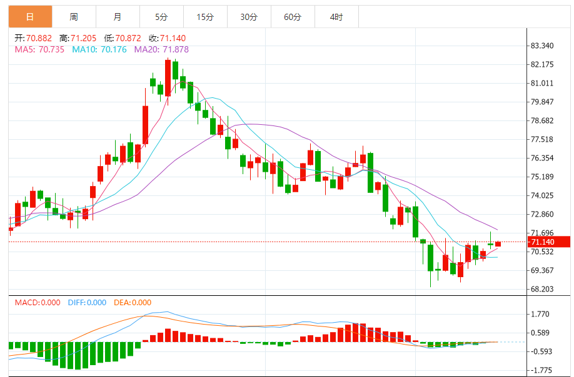Click the 81.011 price axis label
This screenshot has width=574, height=377.
click(542, 83)
